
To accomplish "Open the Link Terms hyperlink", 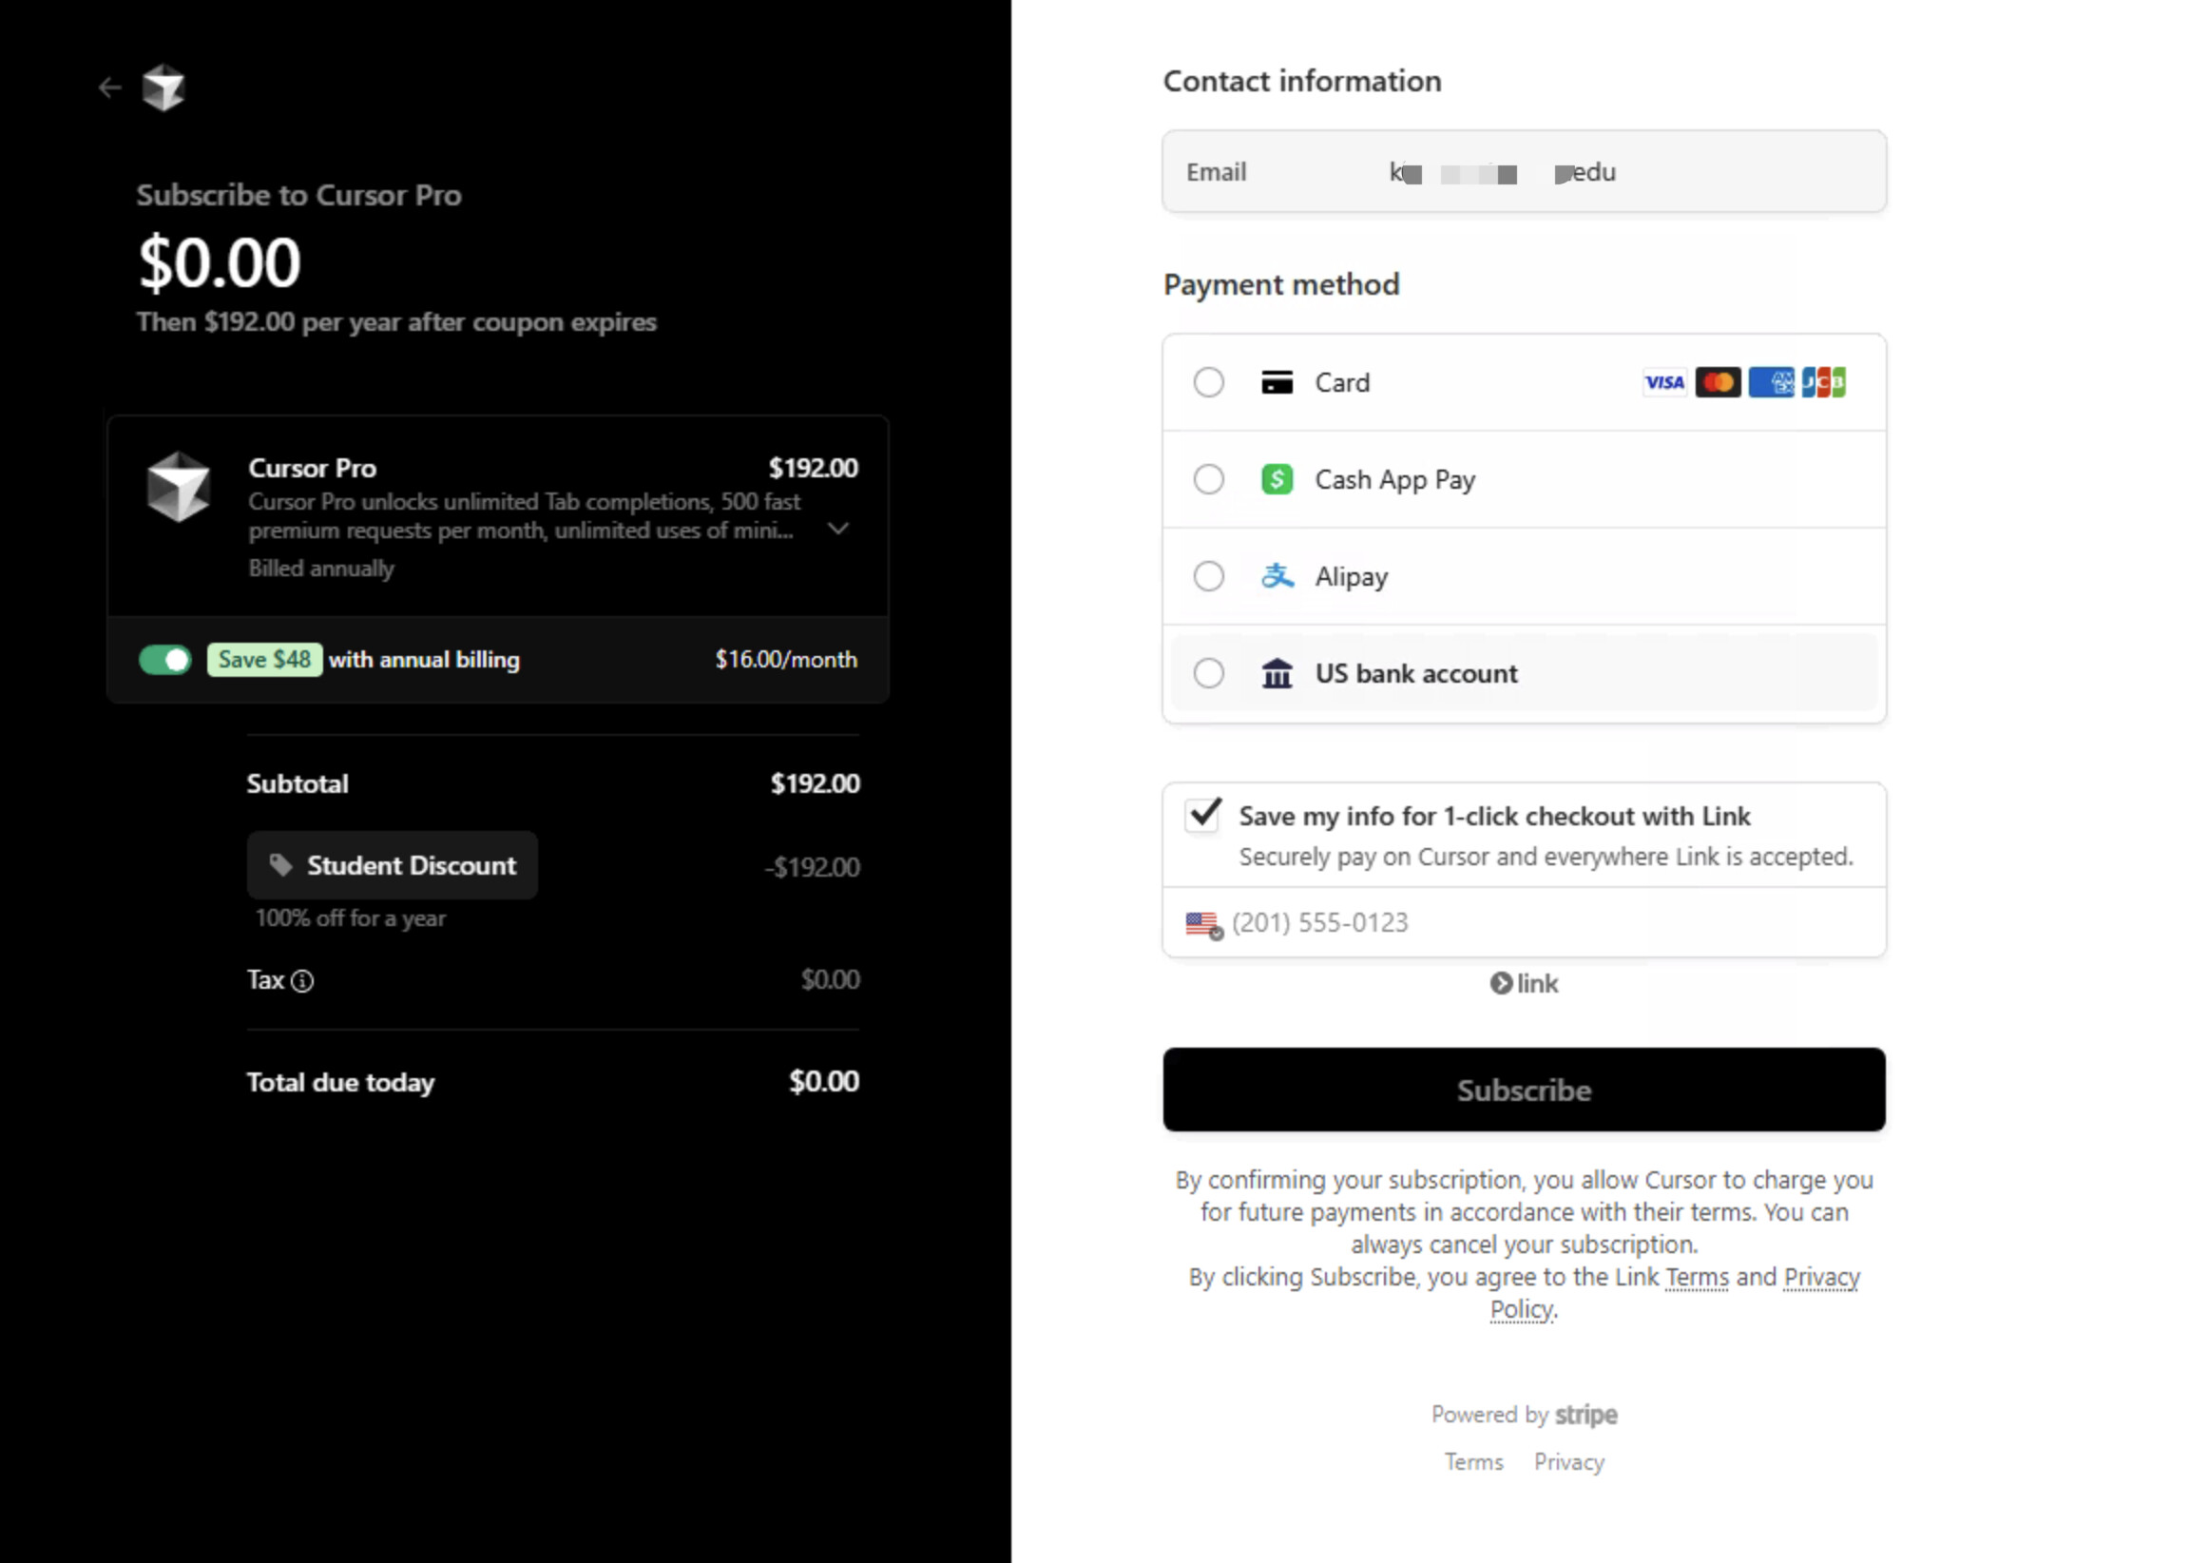I will [1697, 1277].
